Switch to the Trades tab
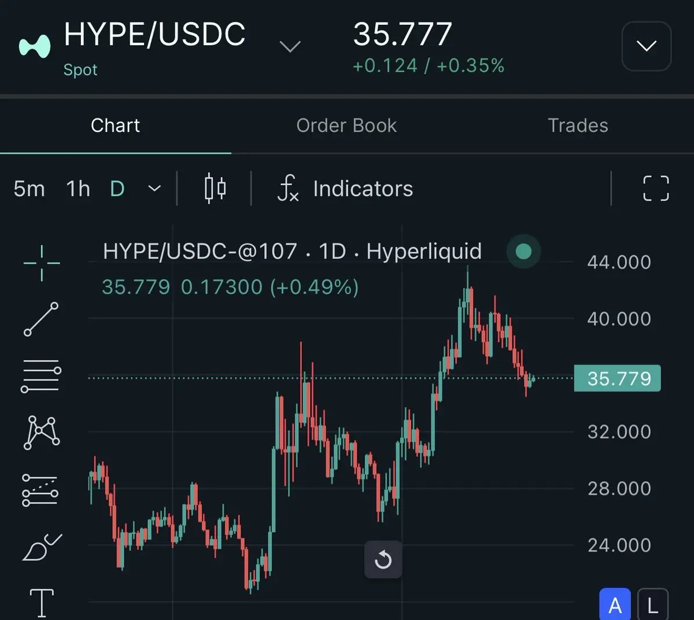 [578, 126]
